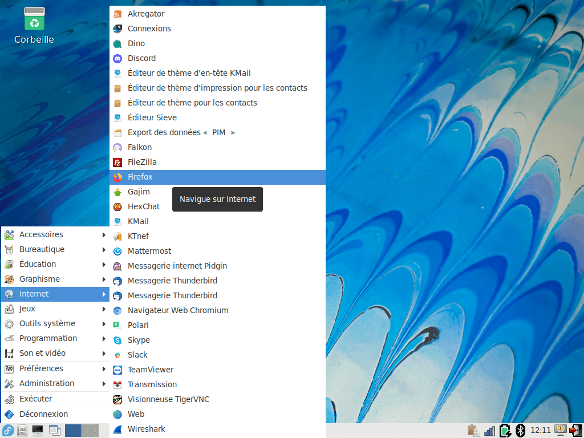Open the network signal tray icon
584x438 pixels.
click(x=489, y=431)
